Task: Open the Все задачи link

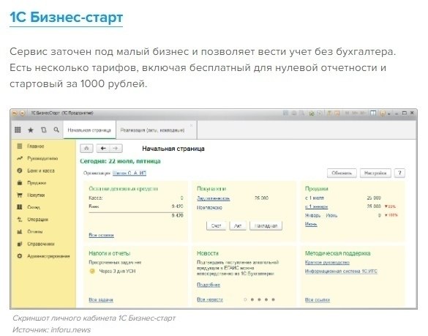Action: pos(101,299)
